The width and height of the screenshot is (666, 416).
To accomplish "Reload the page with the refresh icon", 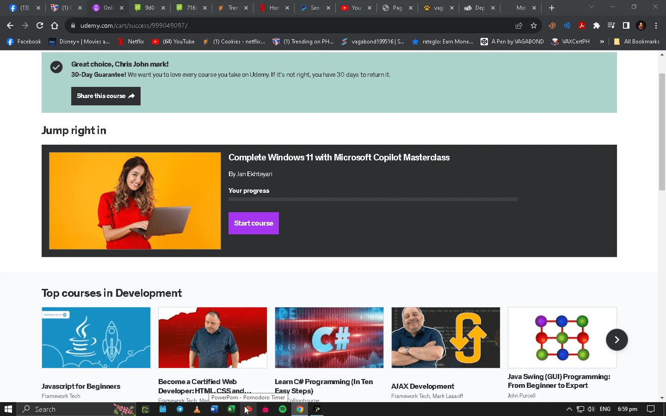I will [x=40, y=25].
